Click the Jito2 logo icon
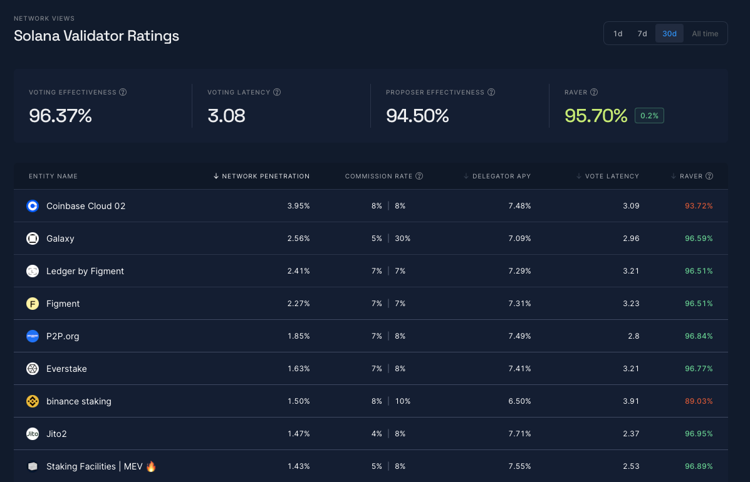 pos(33,434)
